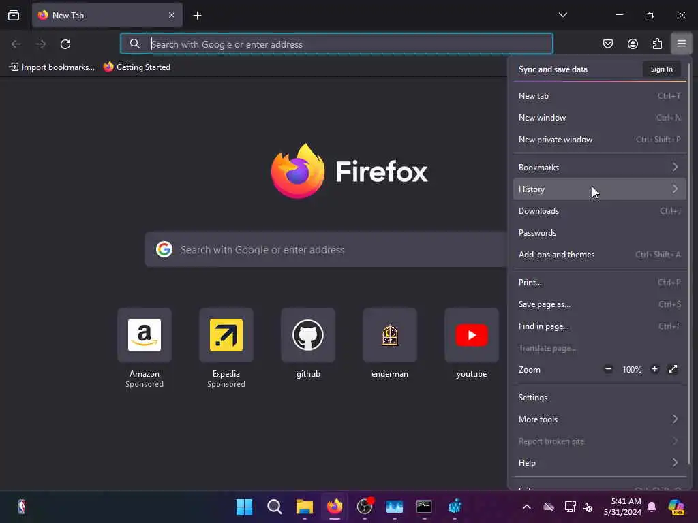This screenshot has width=698, height=523.
Task: Open Windows Search on the taskbar
Action: pyautogui.click(x=274, y=507)
